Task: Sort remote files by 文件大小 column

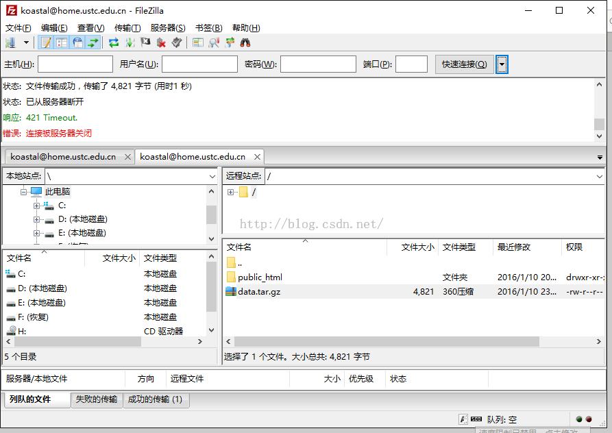Action: [x=412, y=247]
